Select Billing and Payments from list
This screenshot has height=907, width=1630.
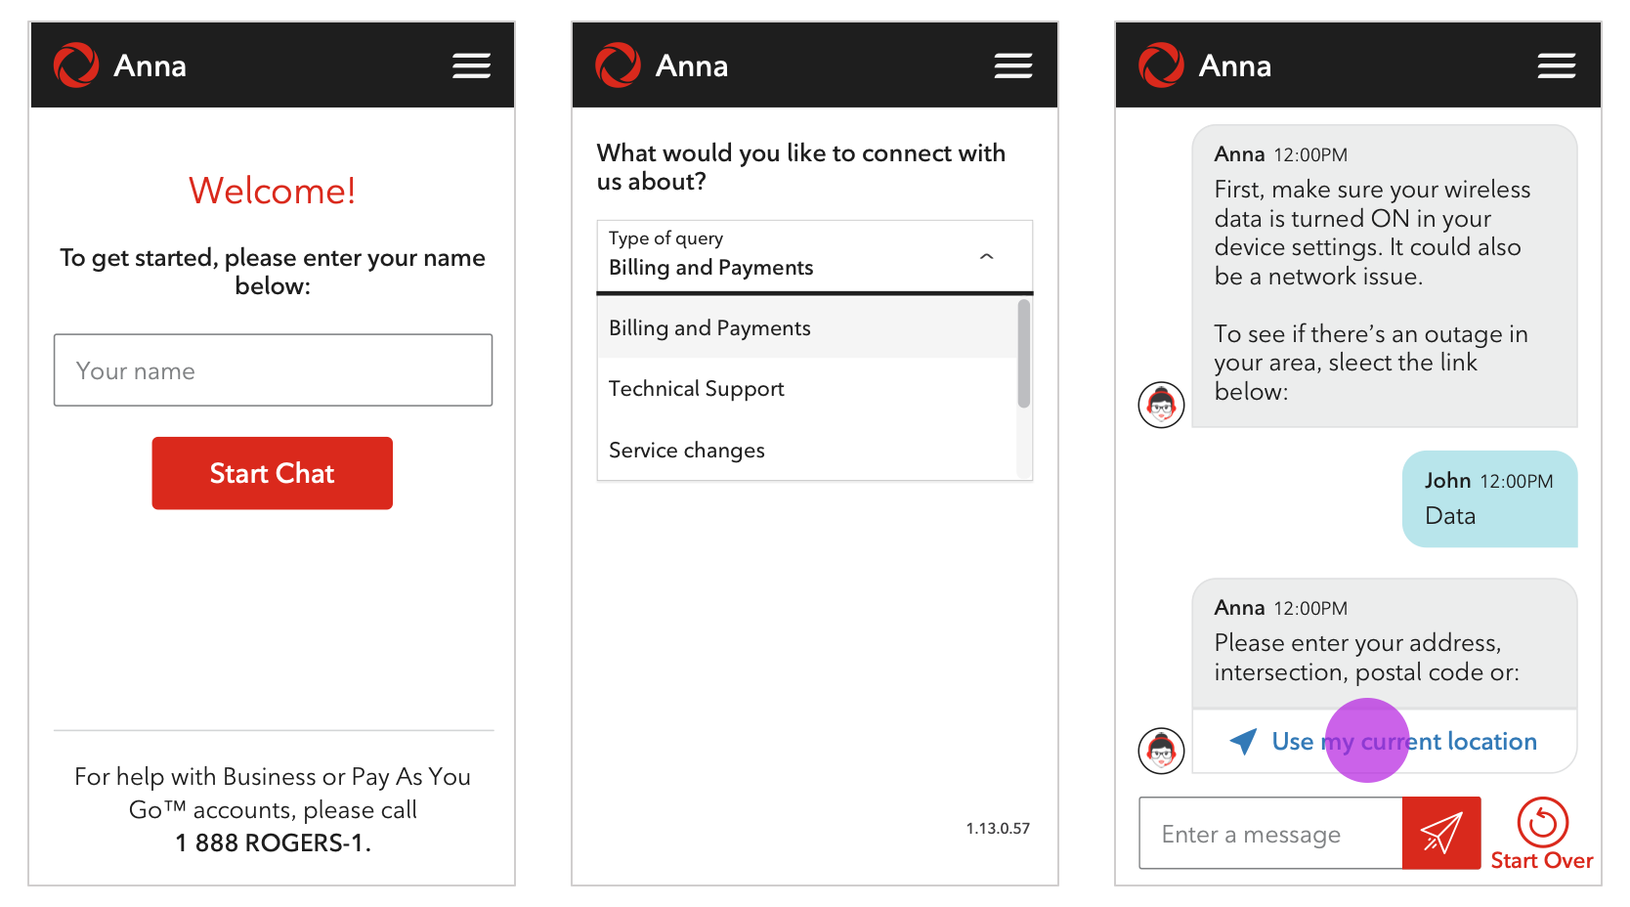(709, 328)
